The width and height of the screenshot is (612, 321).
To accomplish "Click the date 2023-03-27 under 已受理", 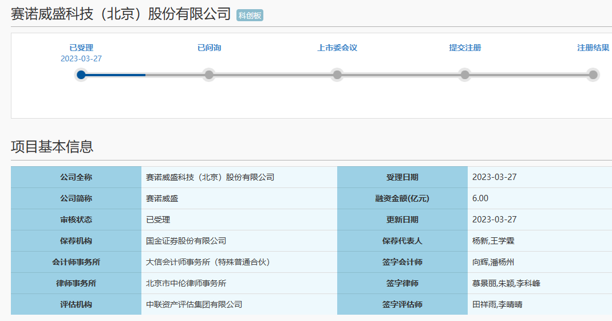I will click(x=81, y=58).
